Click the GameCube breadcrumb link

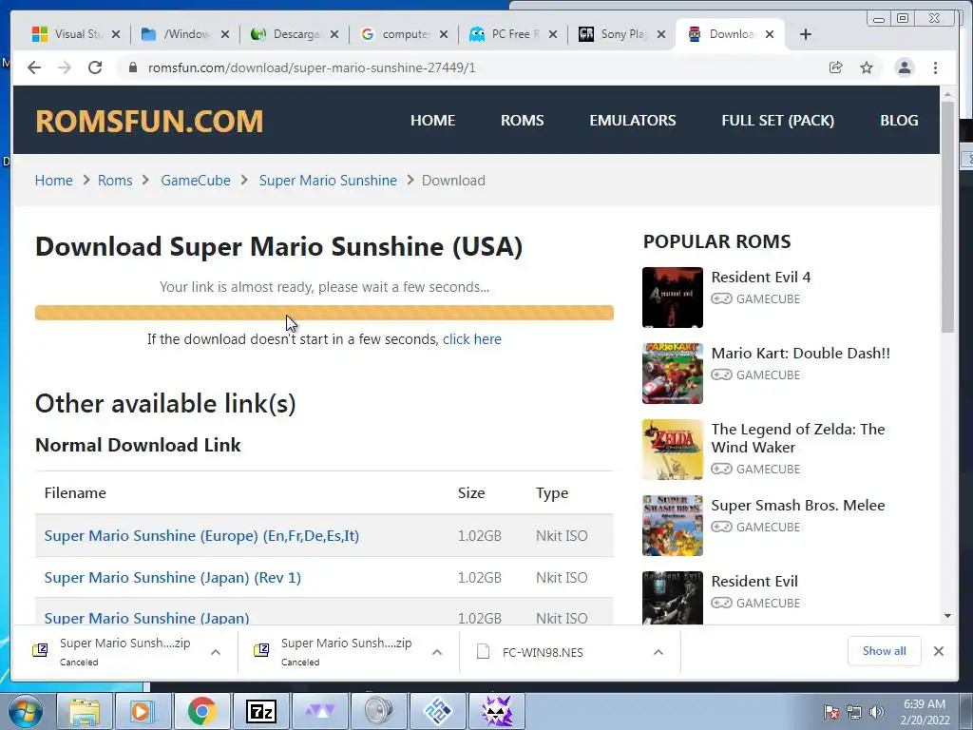(196, 181)
